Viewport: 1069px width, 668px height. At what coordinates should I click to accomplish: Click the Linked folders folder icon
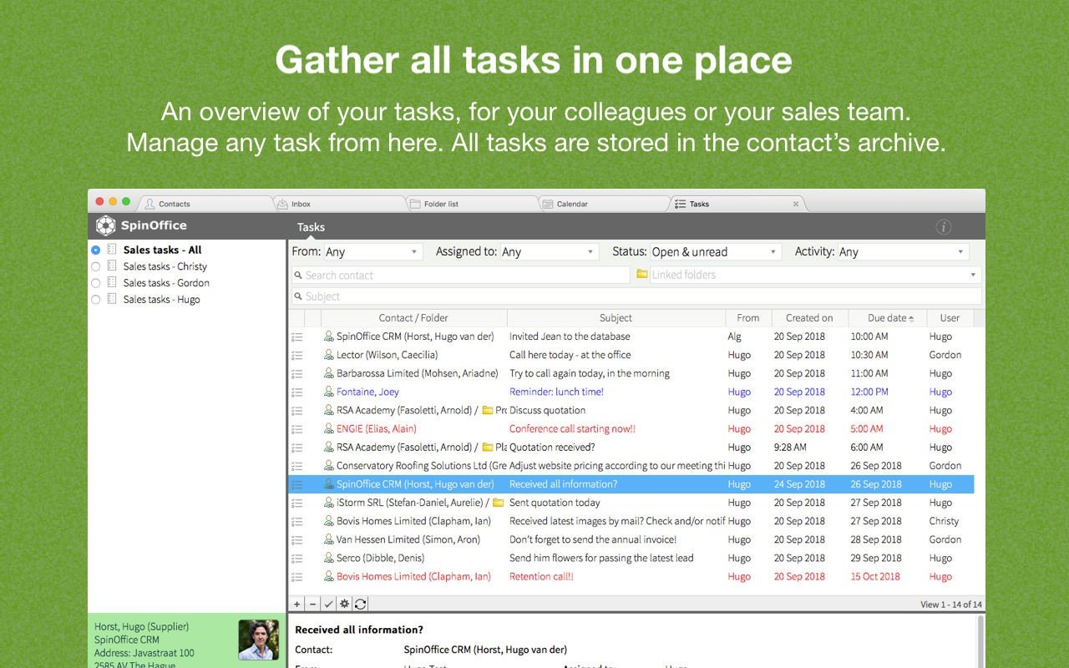pos(642,274)
